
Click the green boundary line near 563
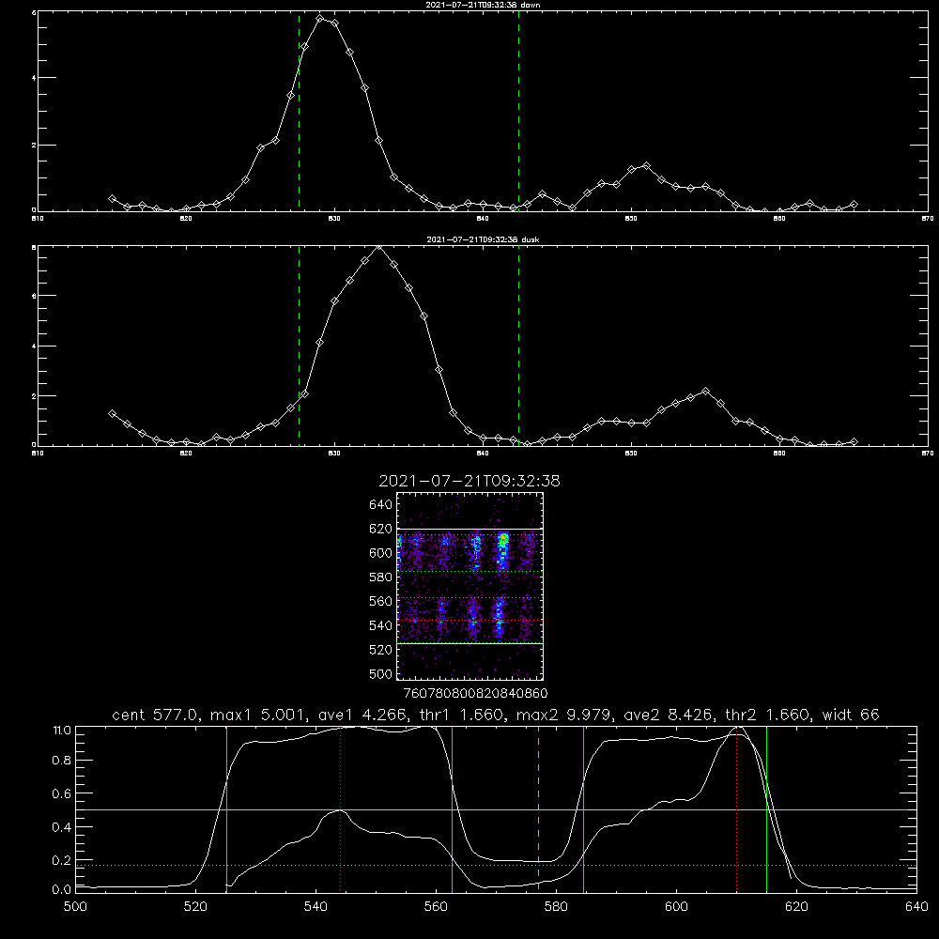tap(453, 808)
